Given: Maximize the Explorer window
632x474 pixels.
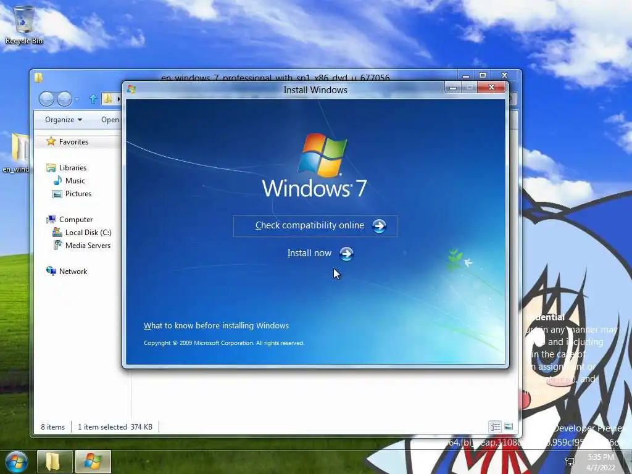Looking at the screenshot, I should [x=483, y=75].
